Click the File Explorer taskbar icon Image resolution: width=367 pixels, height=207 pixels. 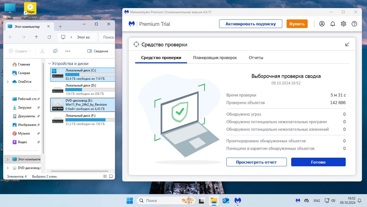pyautogui.click(x=214, y=201)
